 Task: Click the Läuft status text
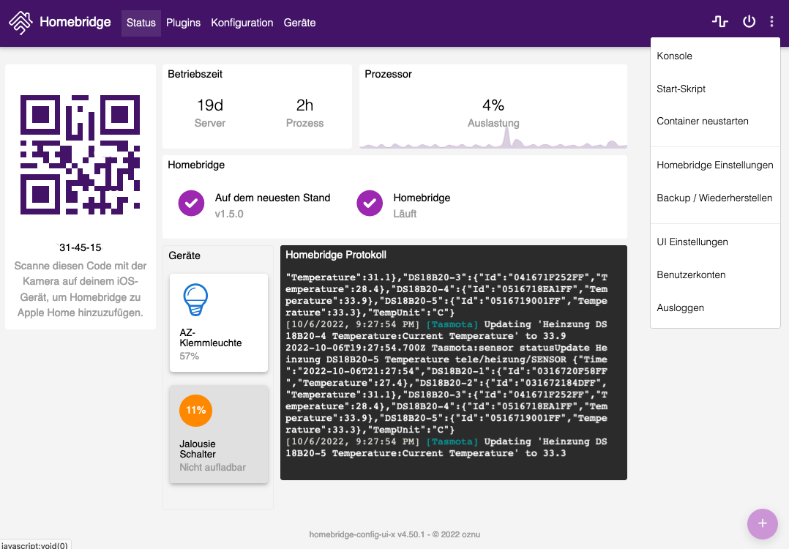tap(405, 214)
